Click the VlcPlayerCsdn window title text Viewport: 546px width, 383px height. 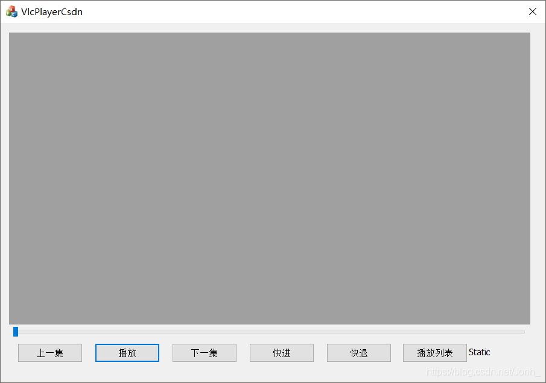click(x=52, y=12)
